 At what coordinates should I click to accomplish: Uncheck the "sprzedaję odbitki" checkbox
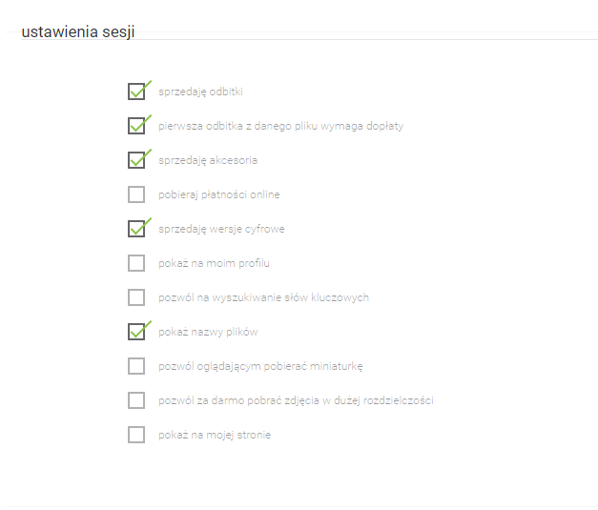(x=136, y=92)
